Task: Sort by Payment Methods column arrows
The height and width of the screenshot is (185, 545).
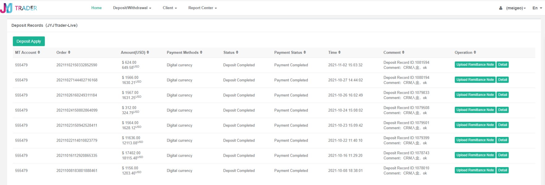Action: (x=201, y=52)
